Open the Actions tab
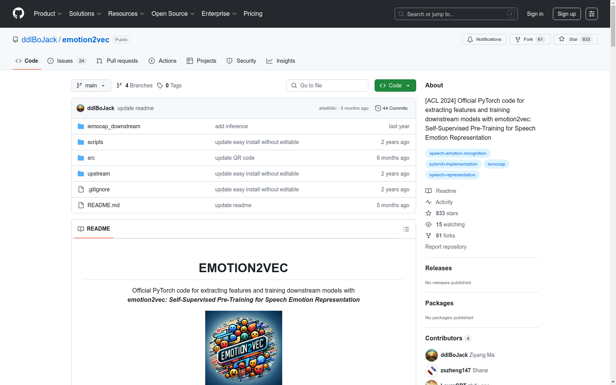 point(162,61)
